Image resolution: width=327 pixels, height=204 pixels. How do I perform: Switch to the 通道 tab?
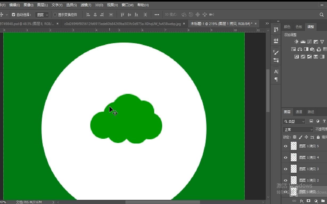pyautogui.click(x=299, y=112)
